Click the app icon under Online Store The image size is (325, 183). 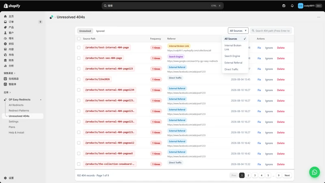click(5, 84)
